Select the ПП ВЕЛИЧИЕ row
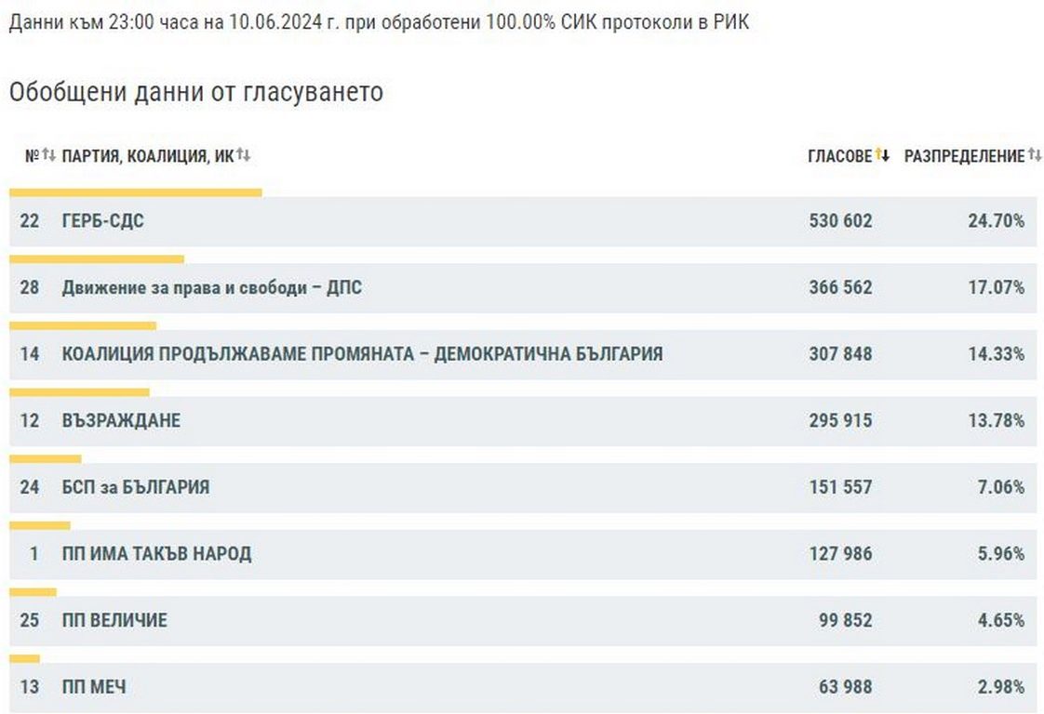The image size is (1044, 714). pyautogui.click(x=114, y=620)
